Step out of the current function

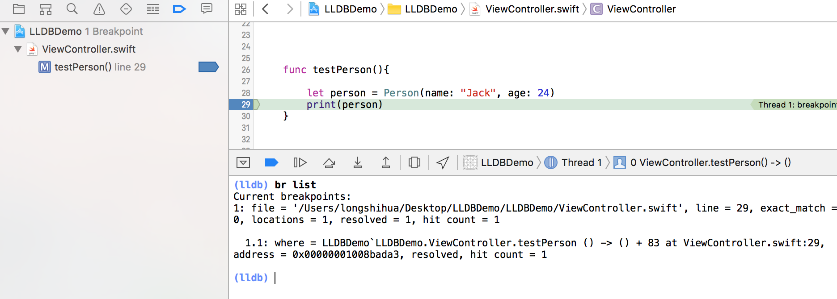[386, 162]
